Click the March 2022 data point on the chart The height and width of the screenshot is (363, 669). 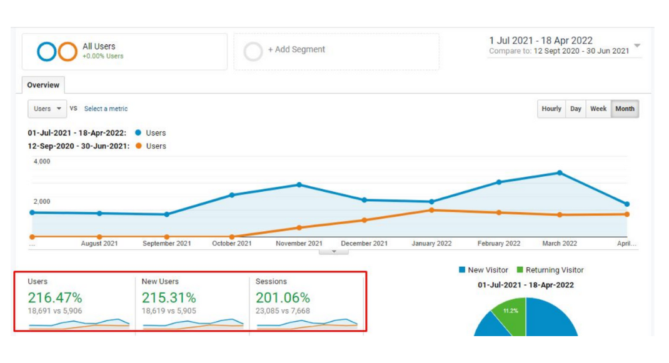coord(558,171)
